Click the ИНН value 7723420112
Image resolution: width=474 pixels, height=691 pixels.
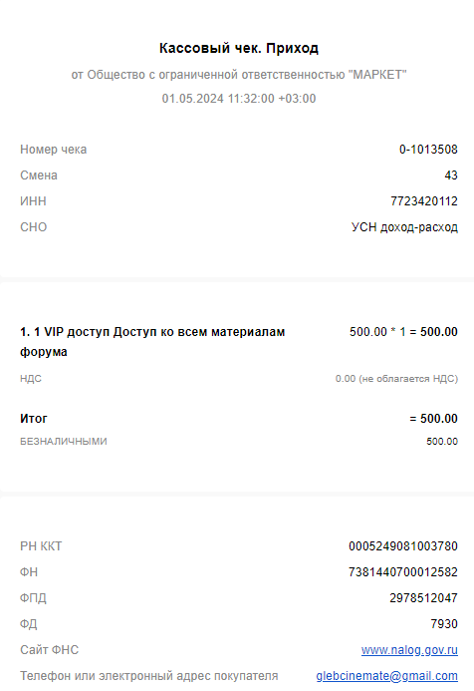(424, 201)
